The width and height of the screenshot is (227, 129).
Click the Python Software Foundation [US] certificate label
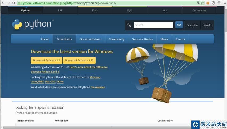pos(43,3)
